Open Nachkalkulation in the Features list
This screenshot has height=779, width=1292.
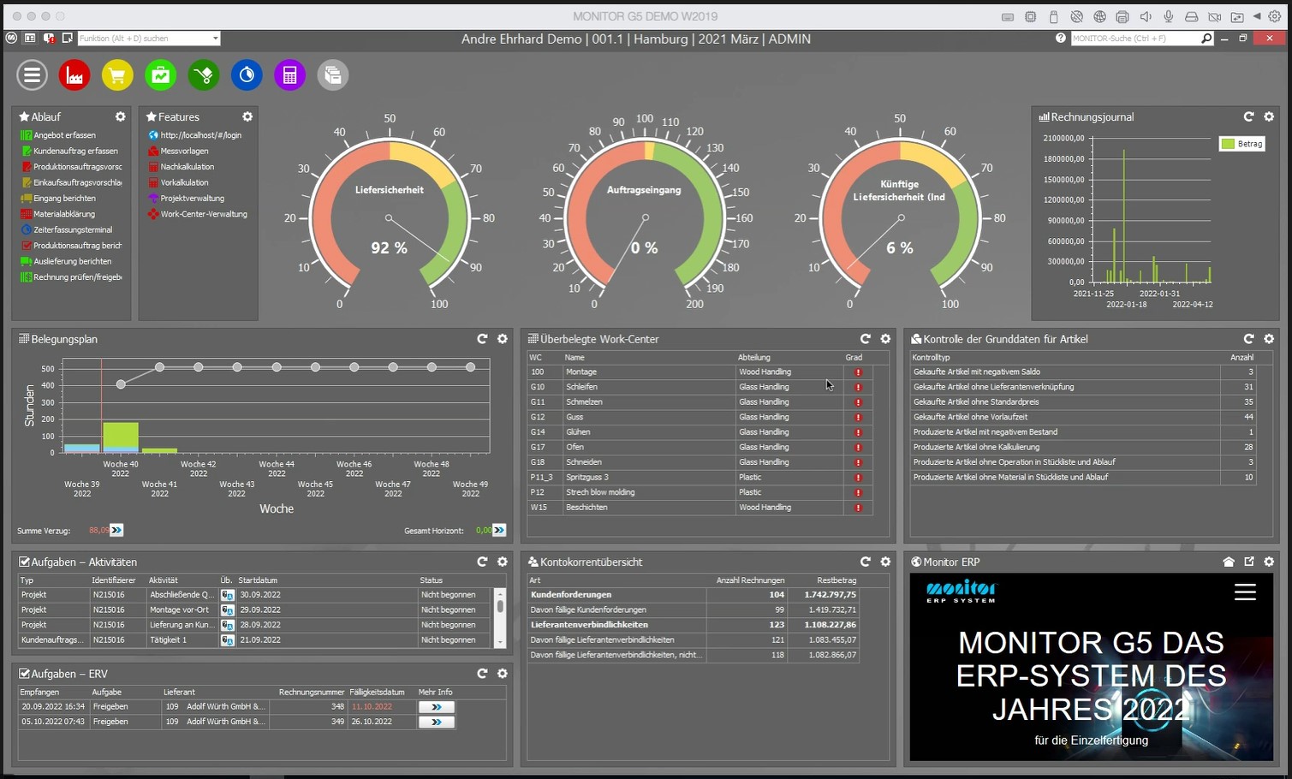181,167
